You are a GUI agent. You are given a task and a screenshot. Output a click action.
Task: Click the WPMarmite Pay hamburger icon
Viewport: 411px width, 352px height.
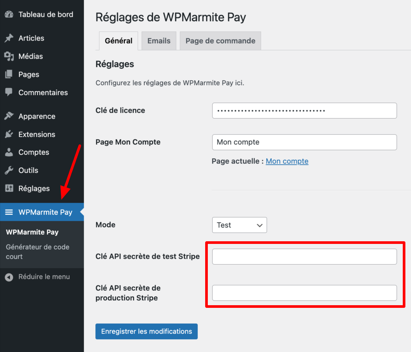9,212
